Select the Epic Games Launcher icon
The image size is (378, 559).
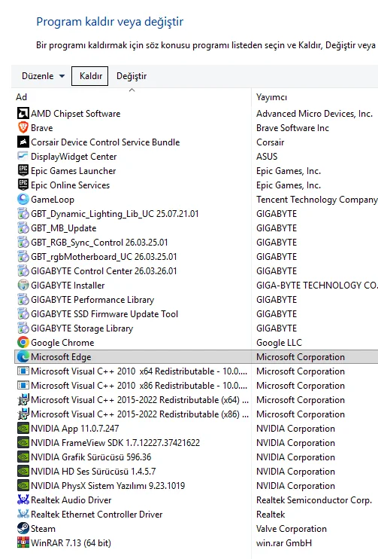23,171
